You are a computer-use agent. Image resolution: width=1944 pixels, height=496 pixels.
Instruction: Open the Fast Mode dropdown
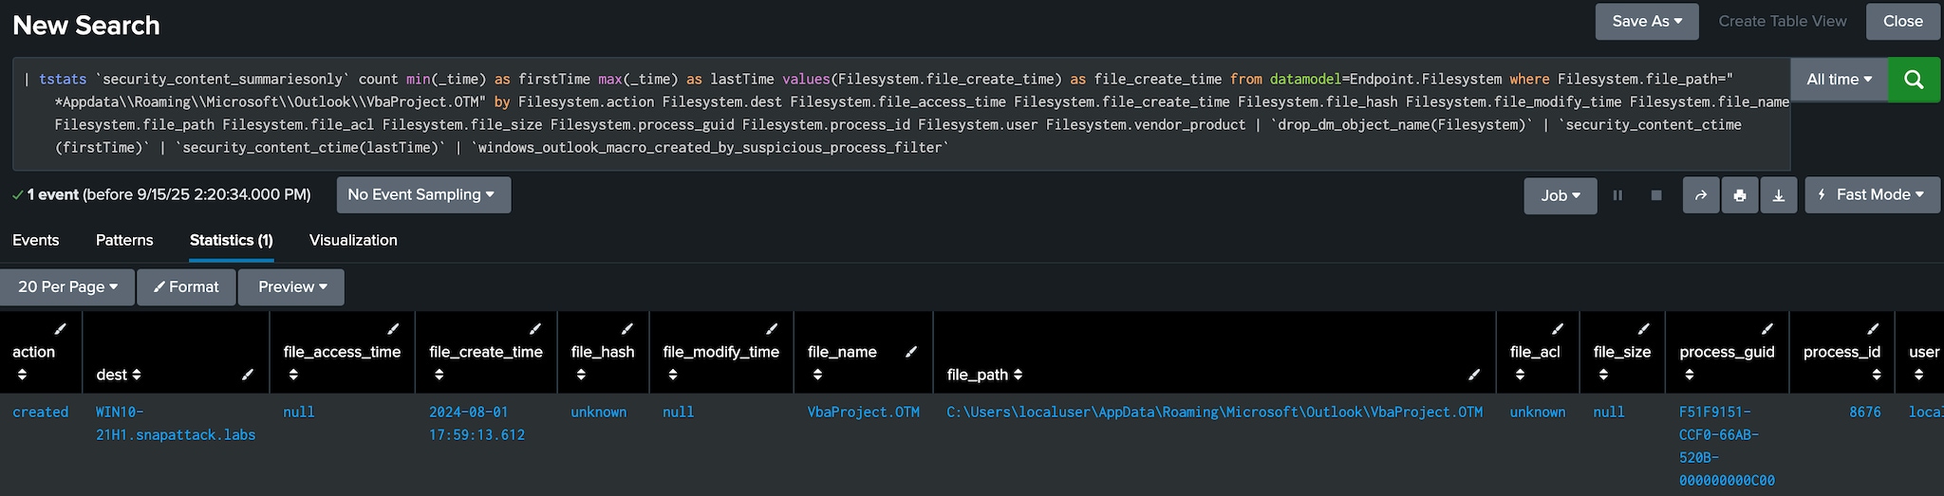pyautogui.click(x=1872, y=195)
